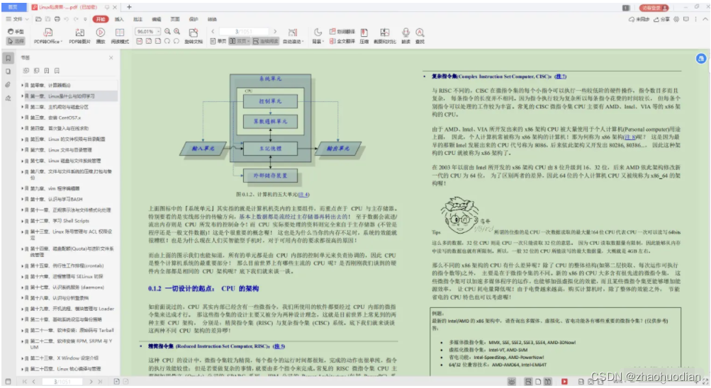Click the 查找 find icon
711x388 pixels.
point(420,33)
